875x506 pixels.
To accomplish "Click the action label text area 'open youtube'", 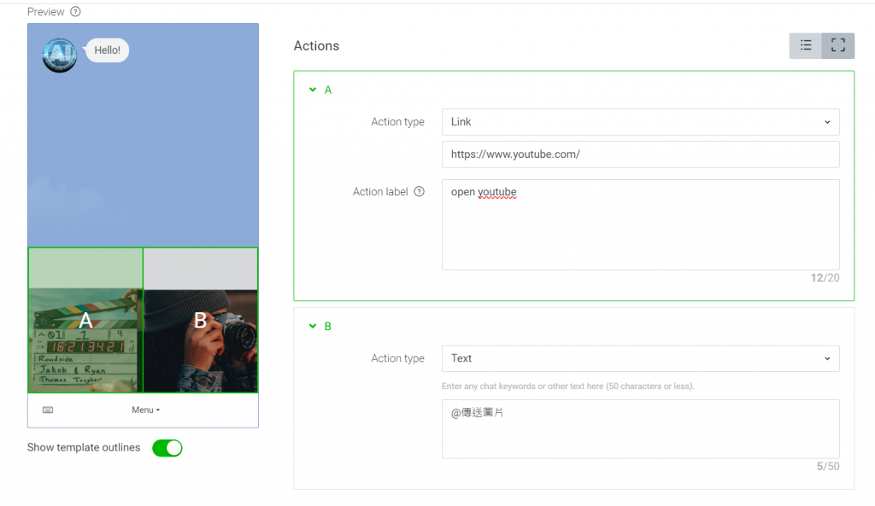I will pyautogui.click(x=641, y=224).
